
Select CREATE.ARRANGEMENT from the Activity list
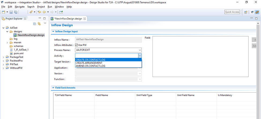(x=89, y=63)
